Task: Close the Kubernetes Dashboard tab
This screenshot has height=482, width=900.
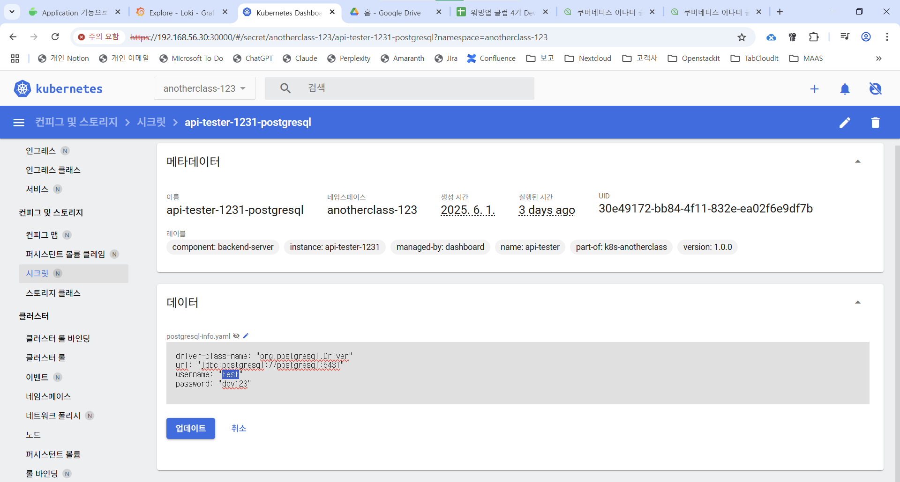Action: pos(332,12)
